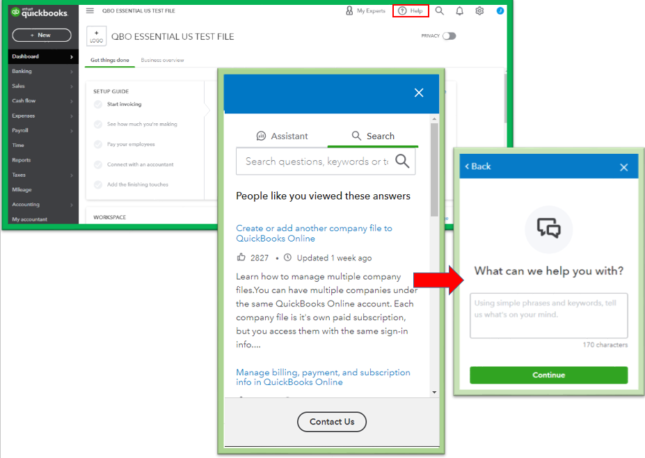
Task: Check the Start invoicing step circle
Action: click(98, 104)
